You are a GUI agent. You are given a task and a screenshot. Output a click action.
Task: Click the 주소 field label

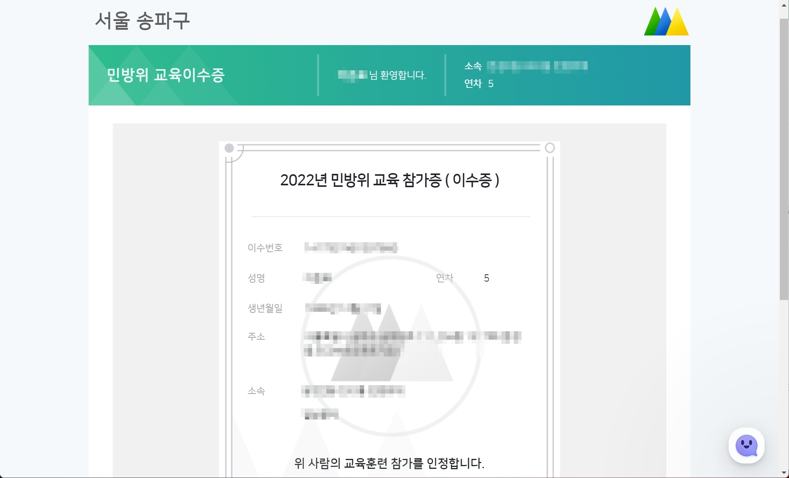pos(256,337)
